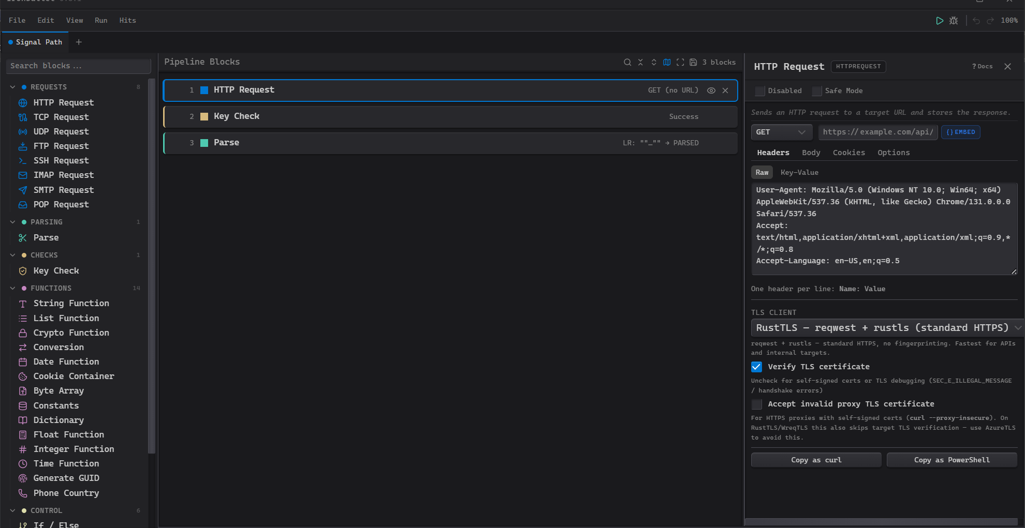
Task: Switch headers view to Raw
Action: [762, 172]
